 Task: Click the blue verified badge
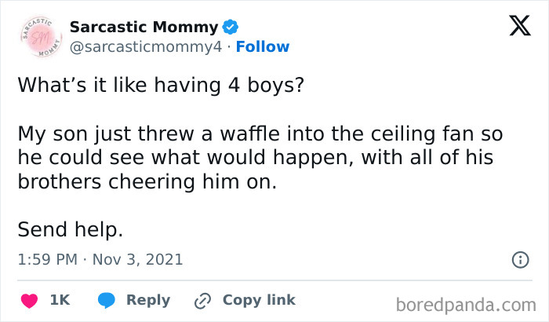pos(230,27)
